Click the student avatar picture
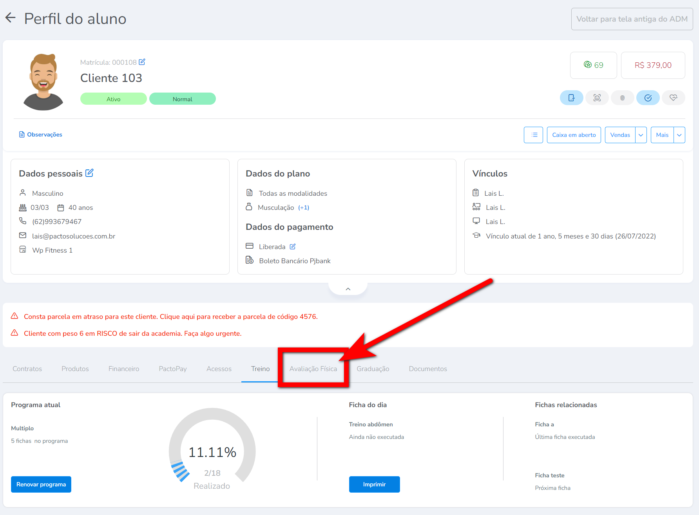The image size is (699, 515). click(43, 82)
